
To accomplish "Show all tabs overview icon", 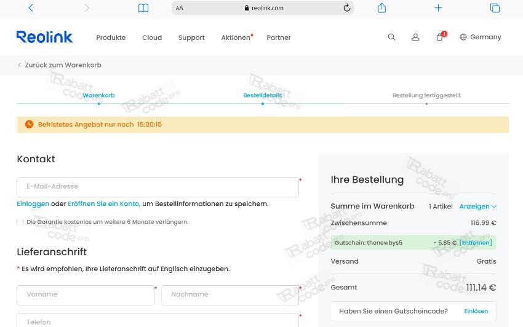I will (495, 7).
